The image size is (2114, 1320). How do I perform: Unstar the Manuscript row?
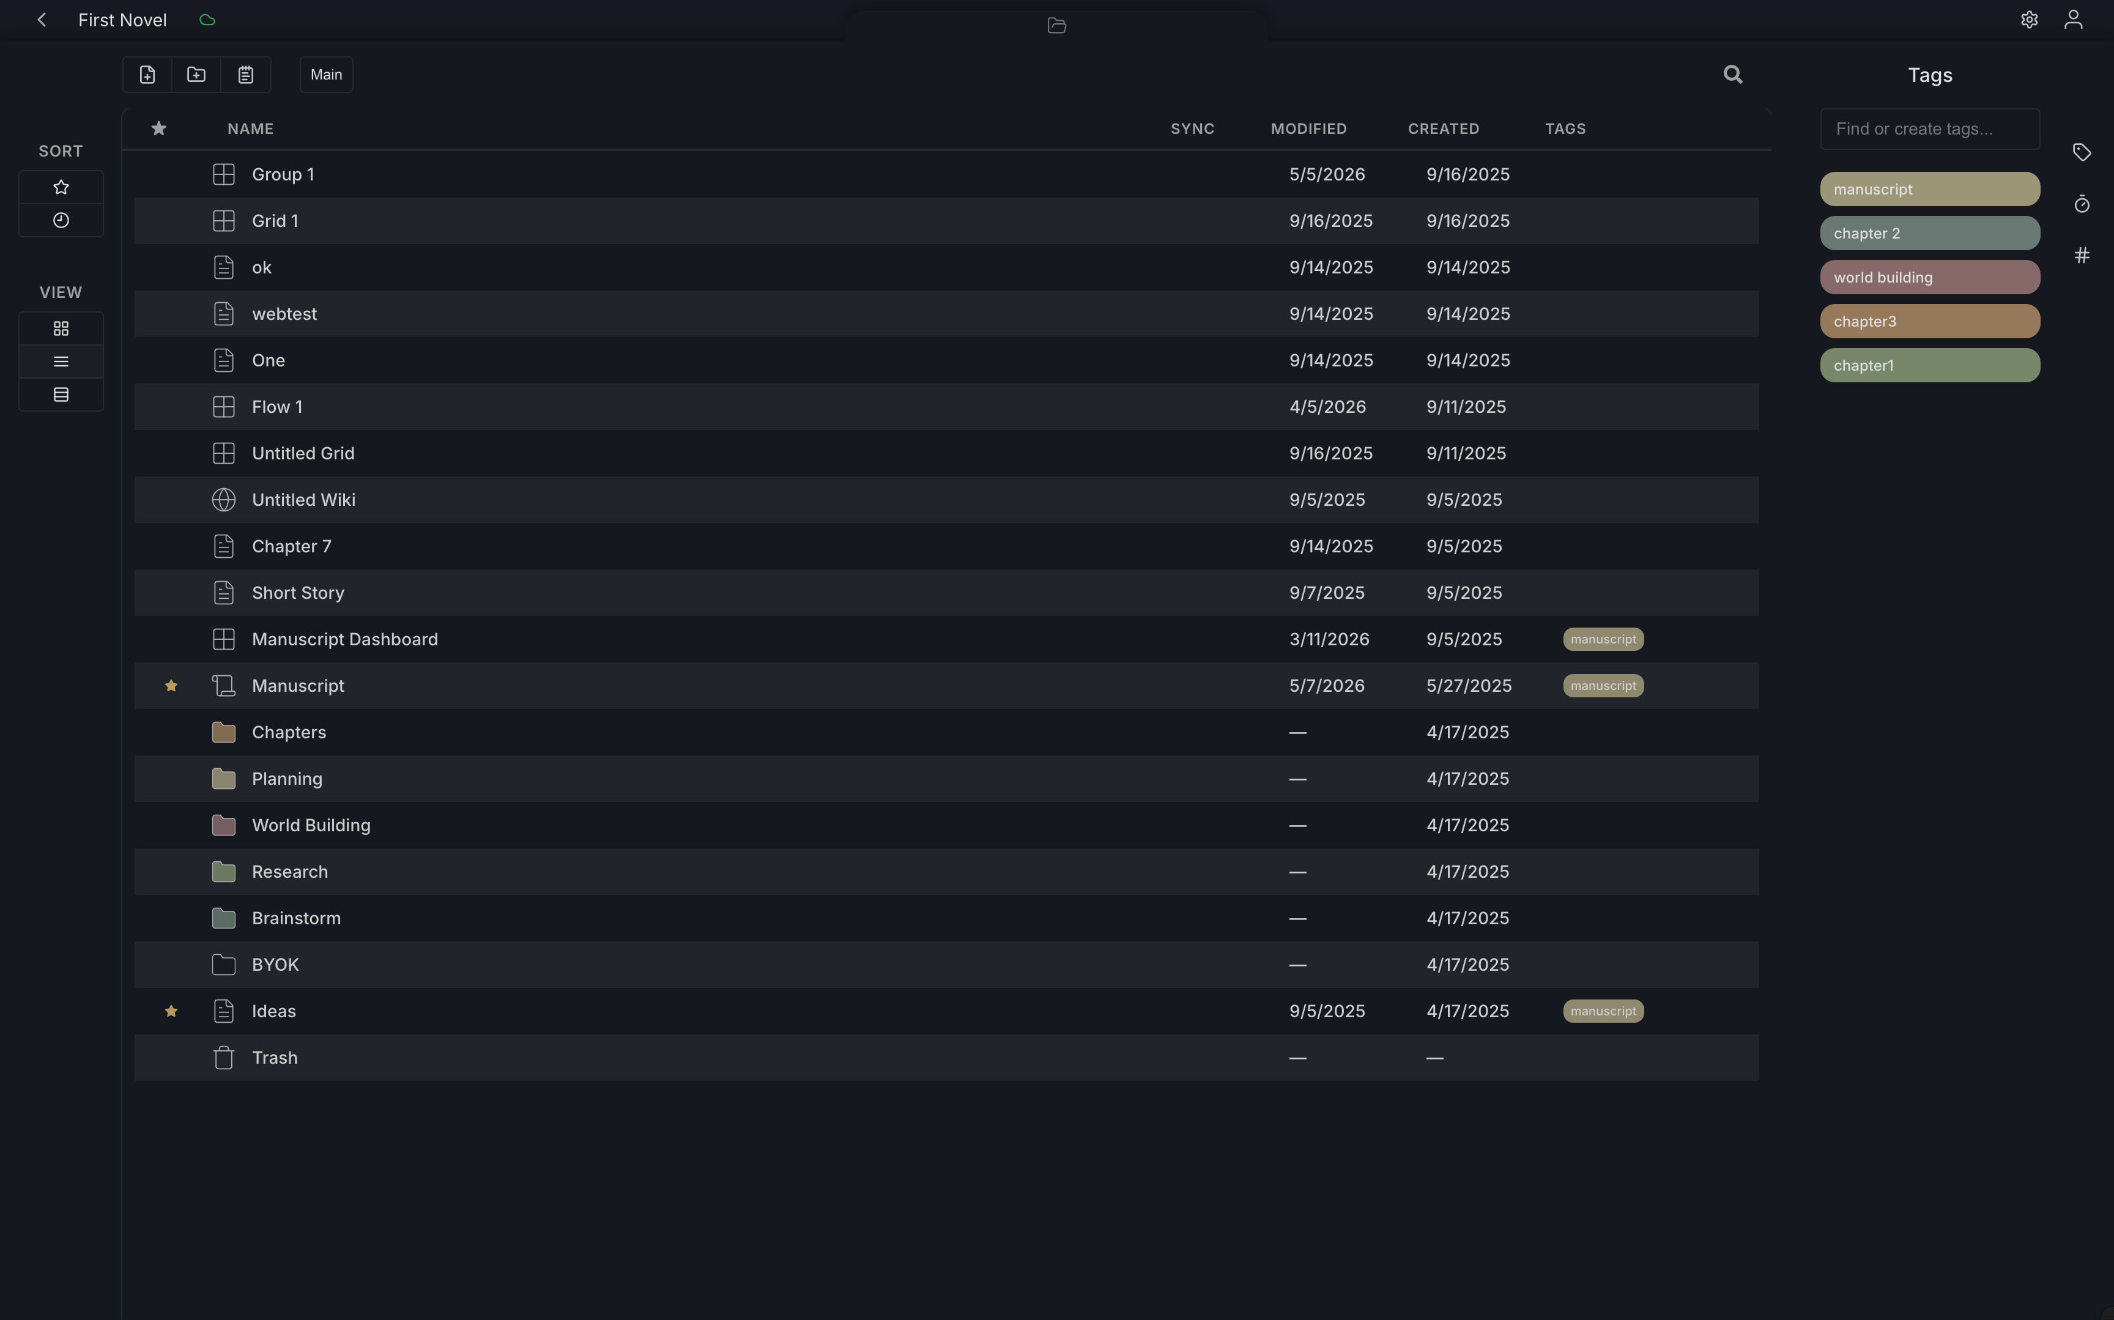click(171, 685)
